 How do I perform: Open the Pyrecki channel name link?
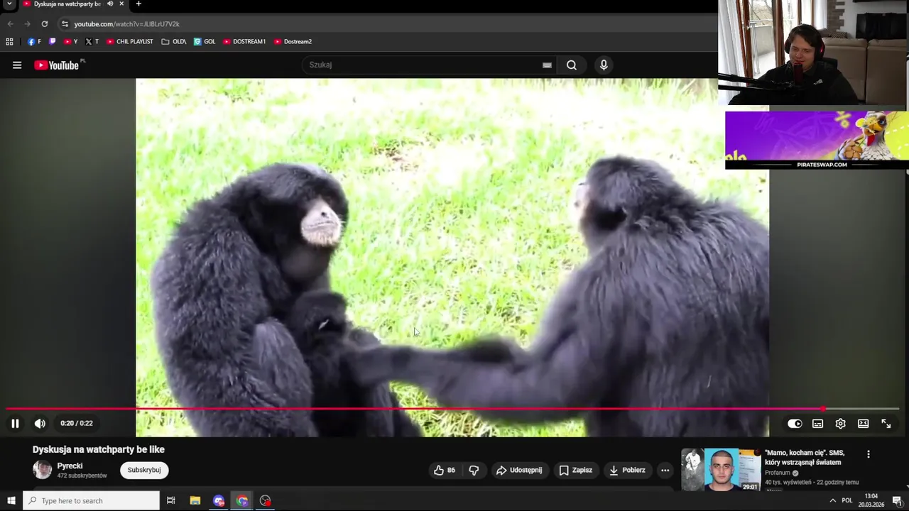[70, 466]
